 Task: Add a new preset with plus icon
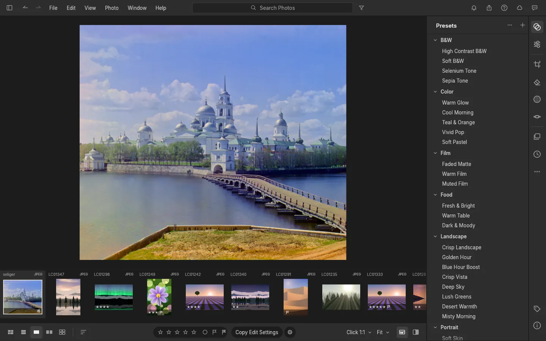pos(522,25)
